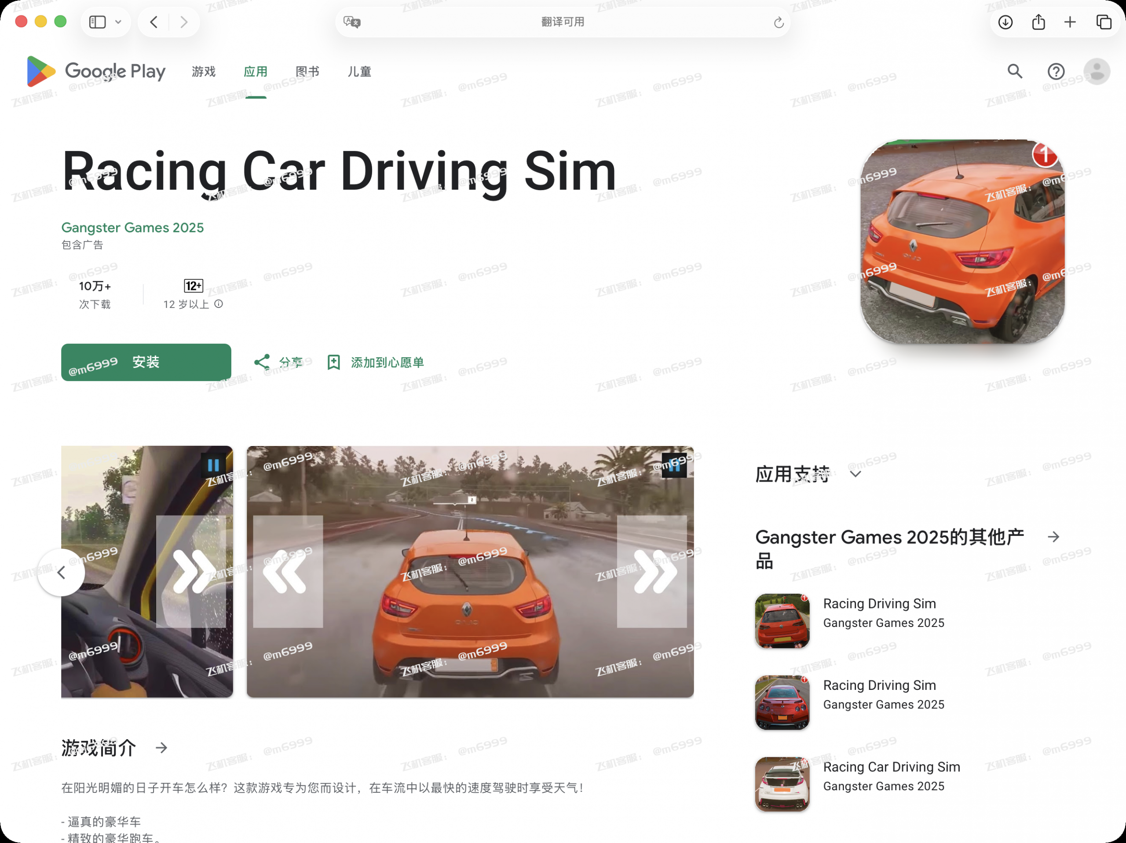
Task: Open dark red sports car game thumbnail
Action: [x=782, y=703]
